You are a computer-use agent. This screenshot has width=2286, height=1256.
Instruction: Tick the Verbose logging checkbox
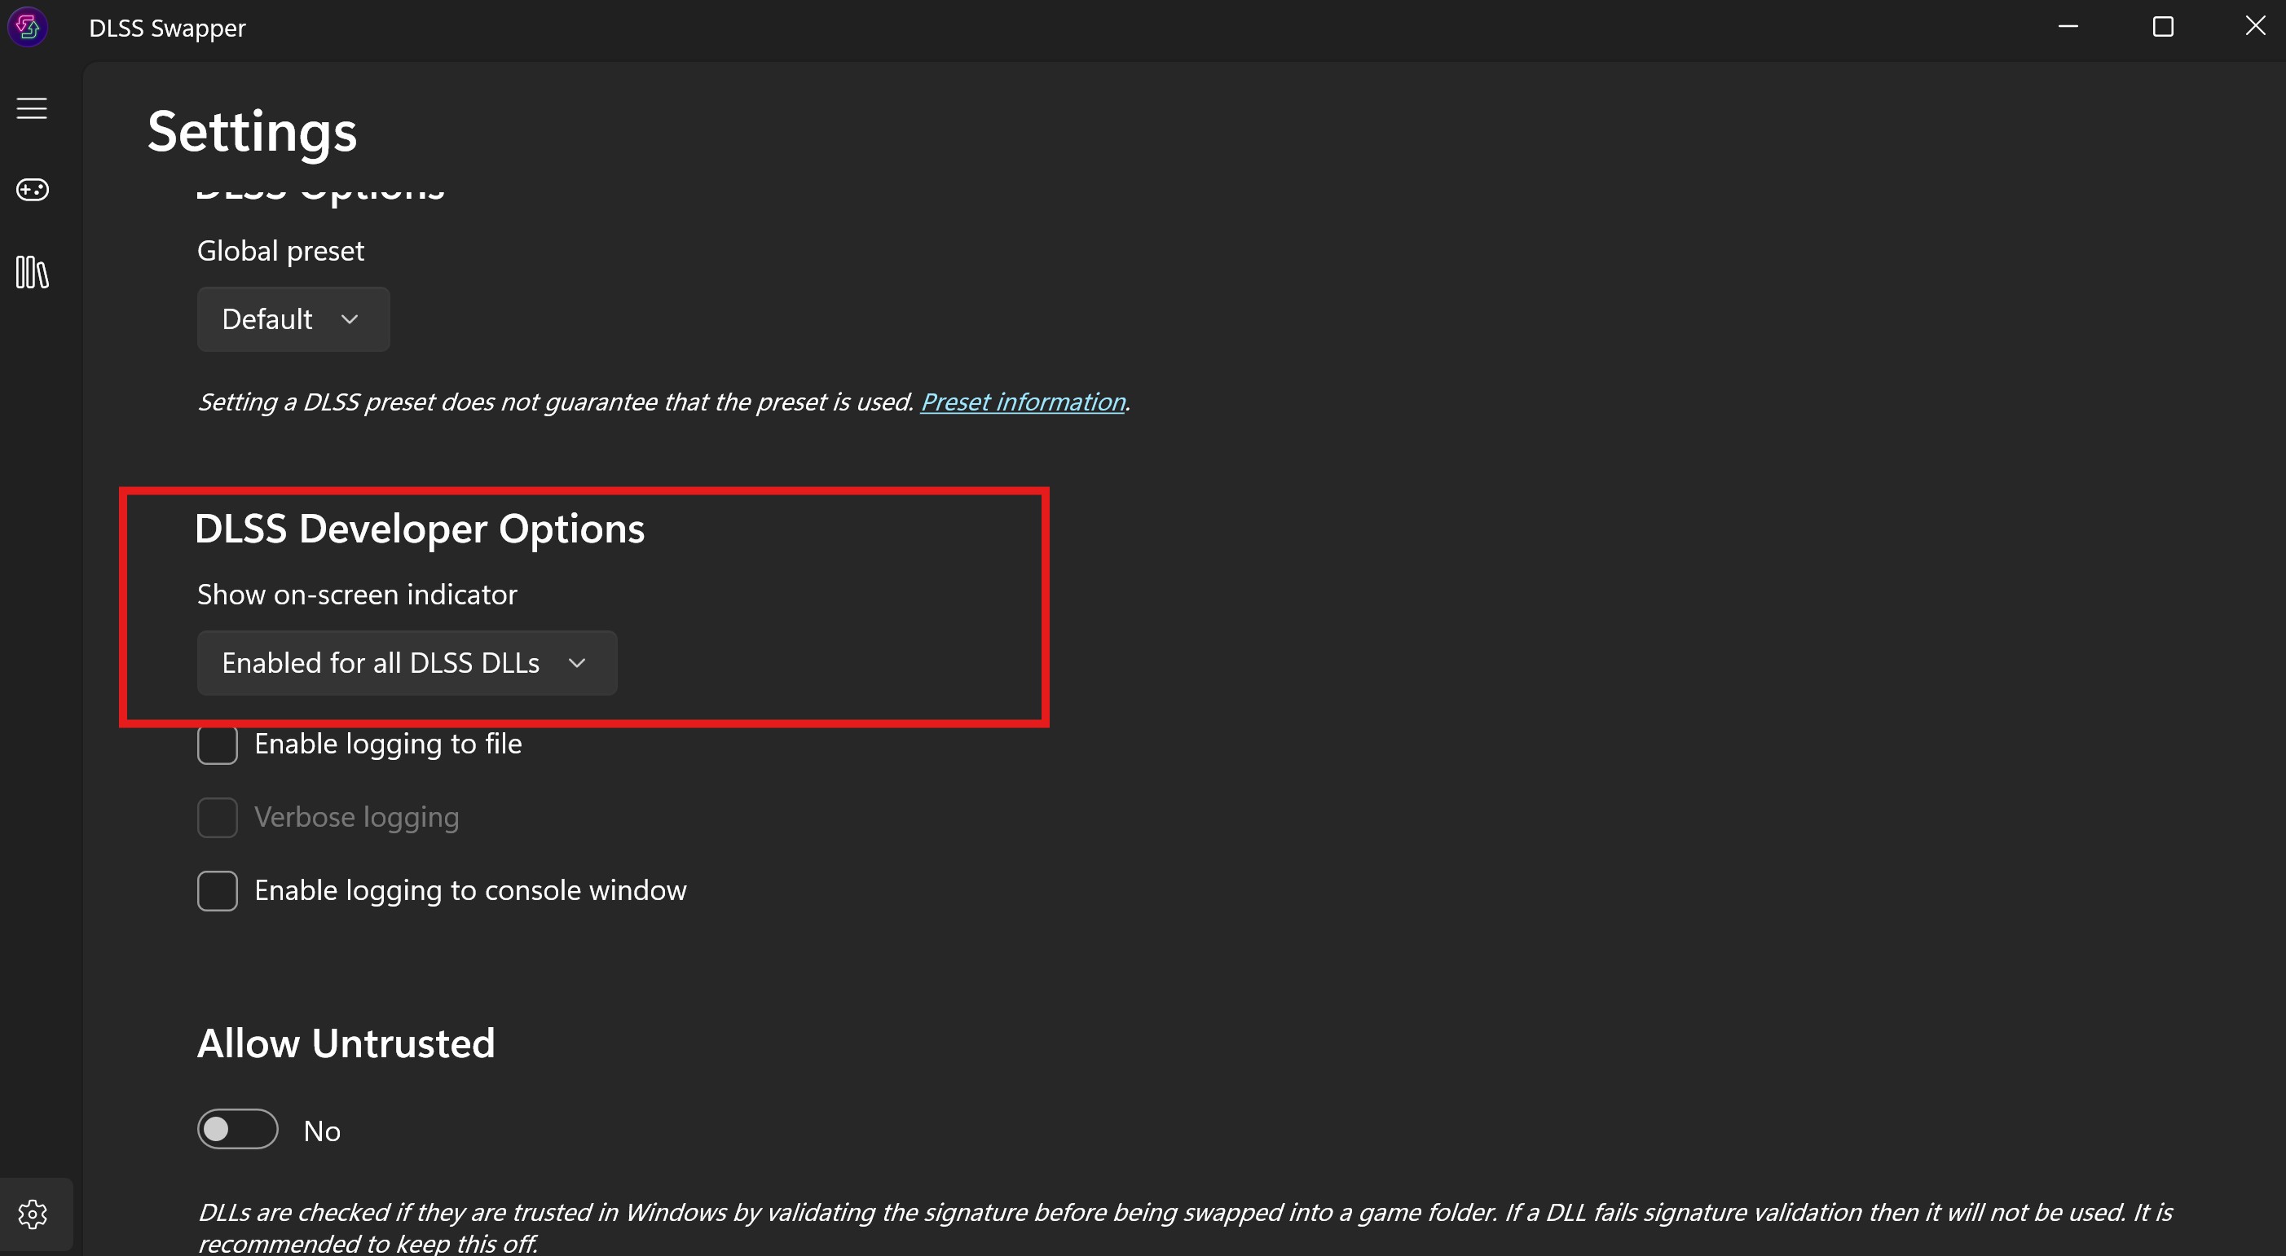coord(218,818)
